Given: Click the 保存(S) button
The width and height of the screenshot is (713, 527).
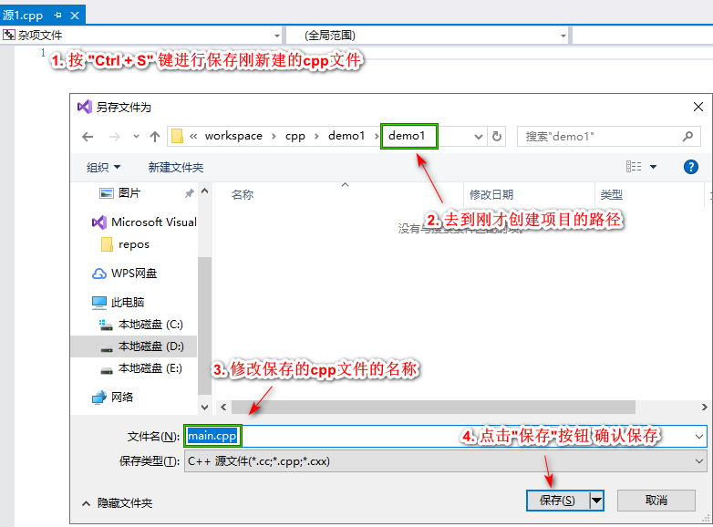Looking at the screenshot, I should click(558, 501).
